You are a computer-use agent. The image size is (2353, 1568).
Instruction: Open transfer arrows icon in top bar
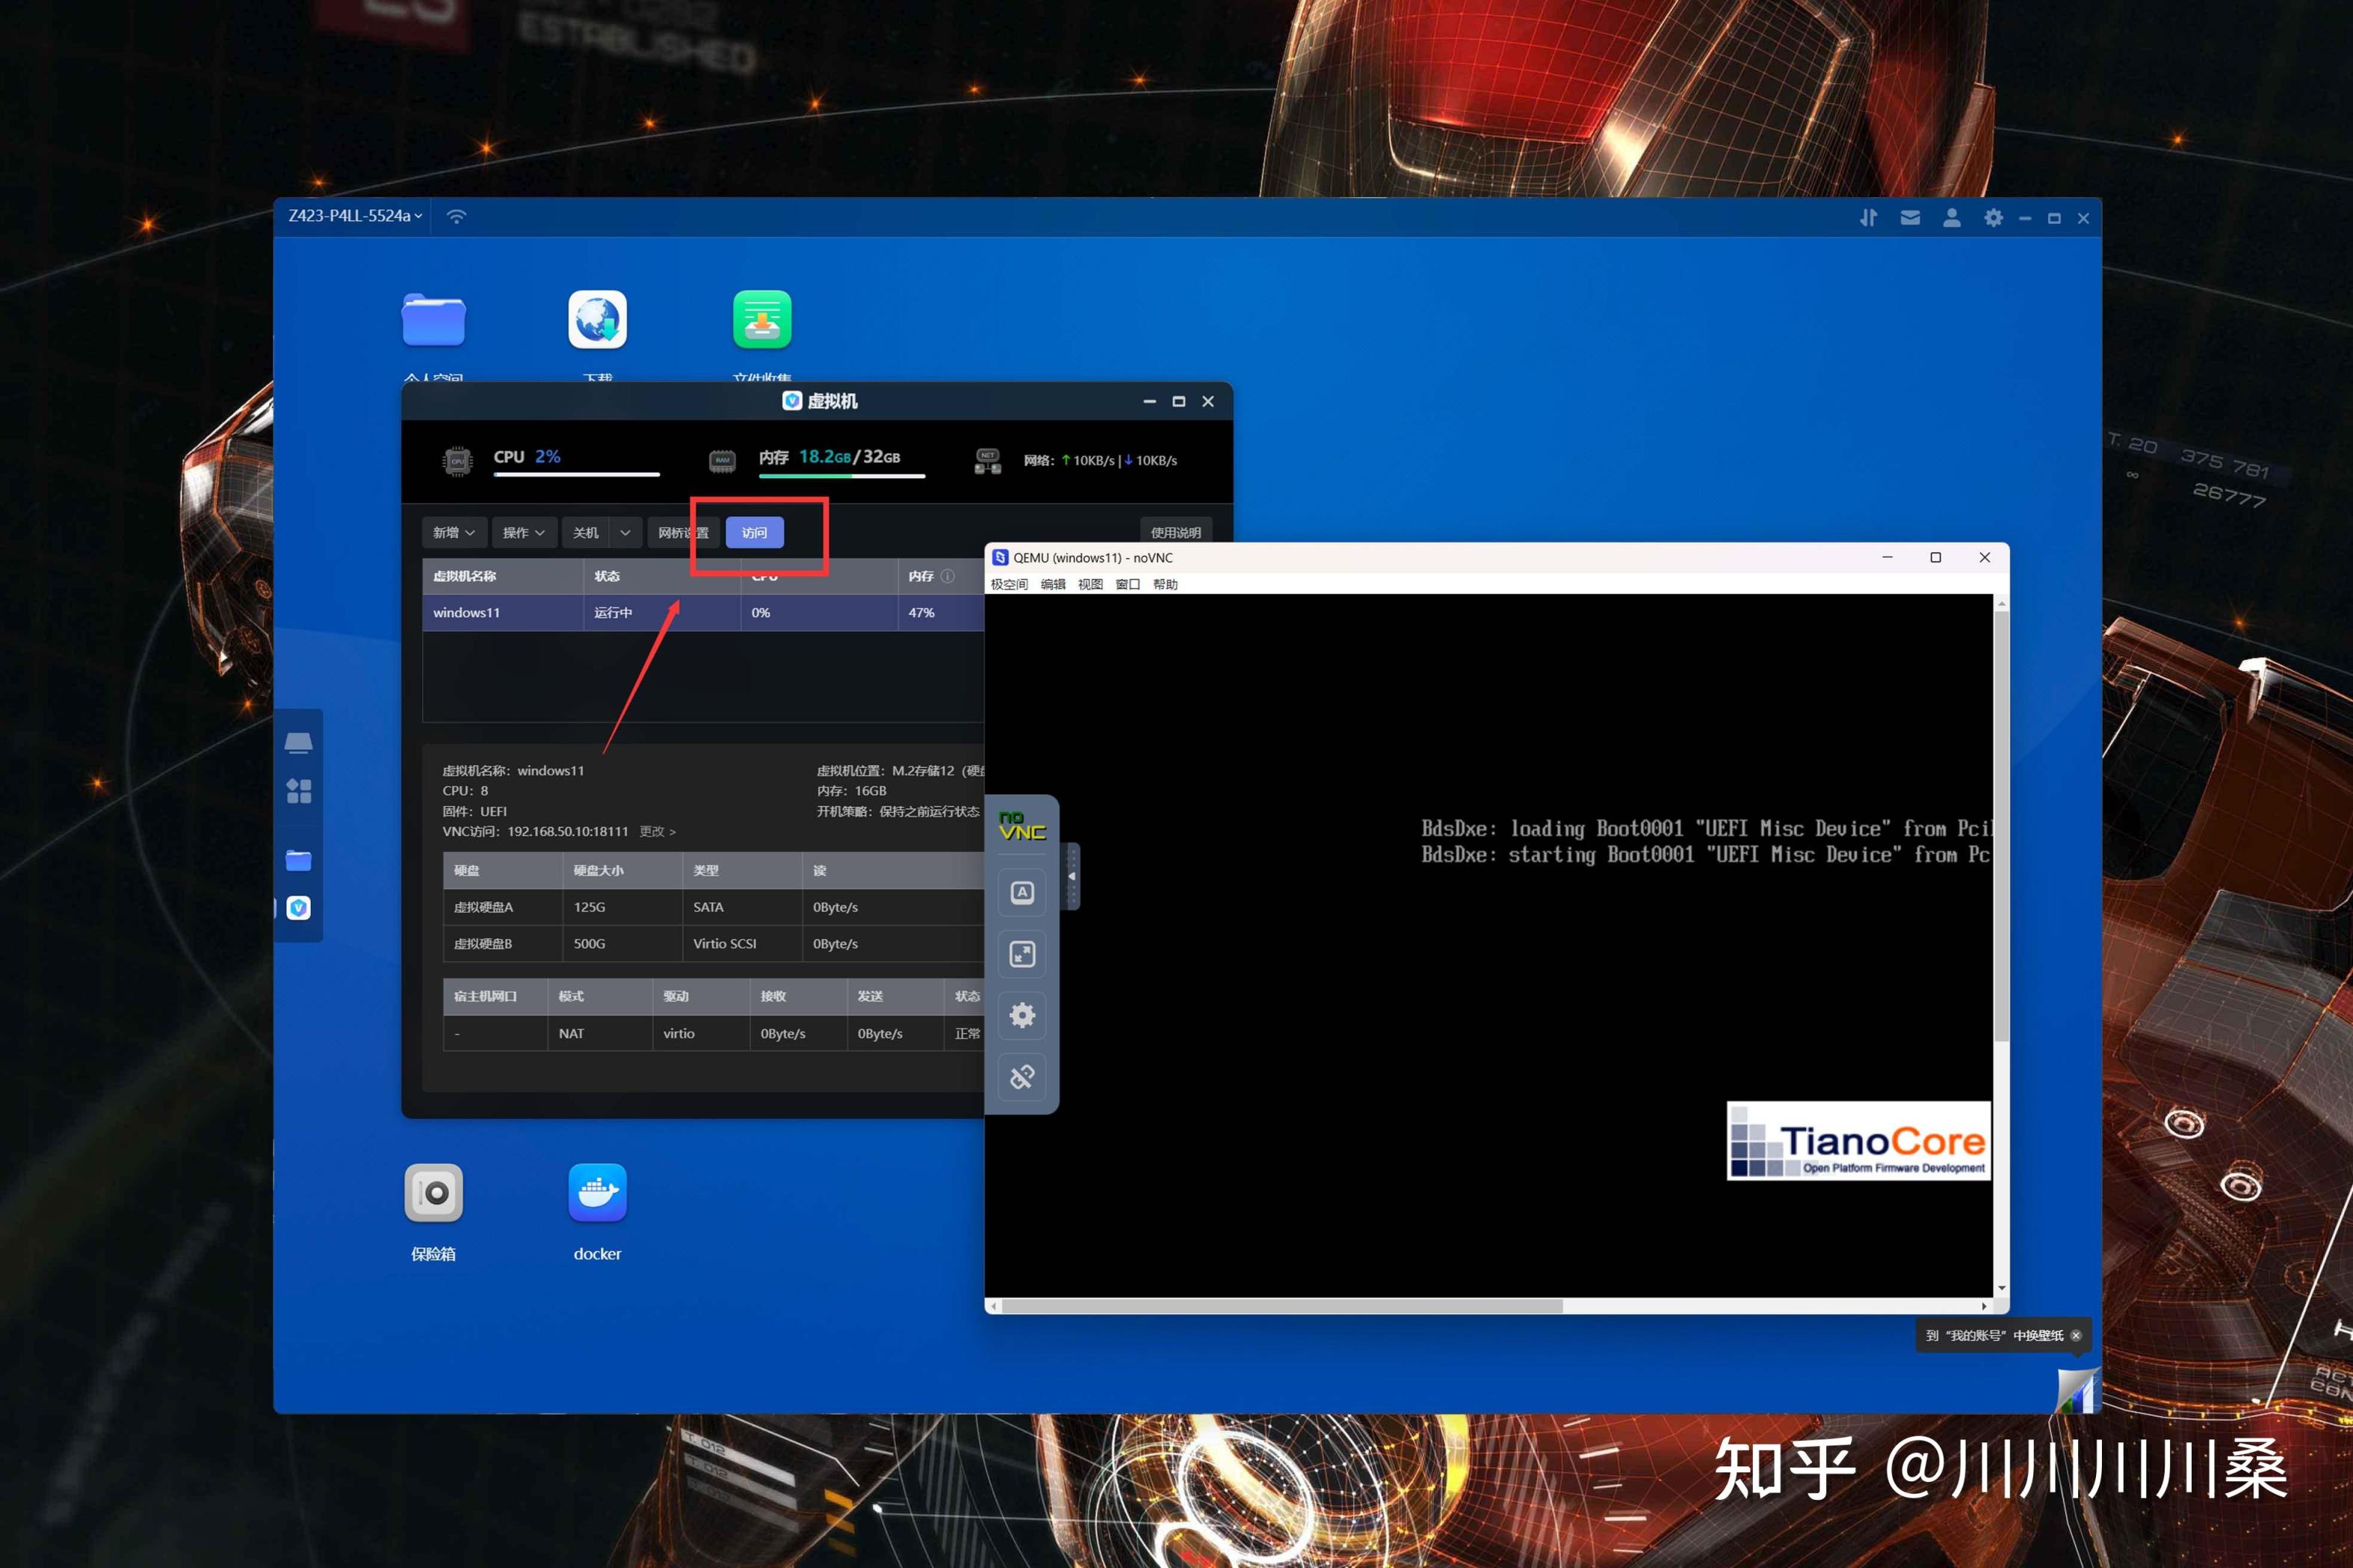coord(1868,217)
